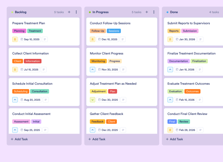Viewport: 223px width, 162px height.
Task: Click the plus icon in In Progress header
Action: pos(146,12)
